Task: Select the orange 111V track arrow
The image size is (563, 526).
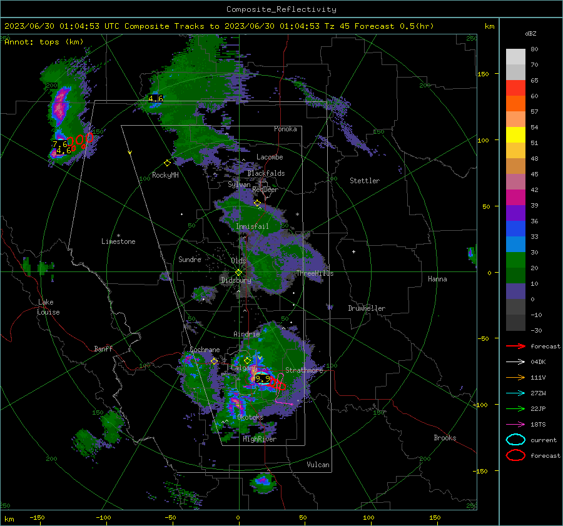Action: pyautogui.click(x=515, y=377)
